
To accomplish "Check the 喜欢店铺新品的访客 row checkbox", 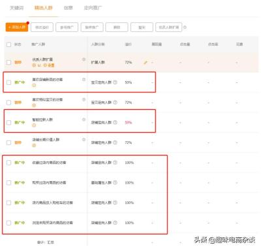I will click(x=8, y=82).
